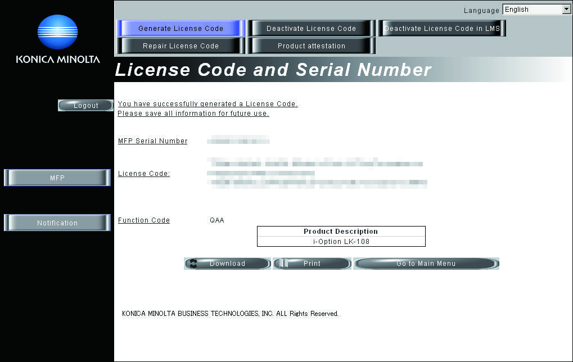The width and height of the screenshot is (573, 362).
Task: Click Go to Main Menu button
Action: [426, 264]
